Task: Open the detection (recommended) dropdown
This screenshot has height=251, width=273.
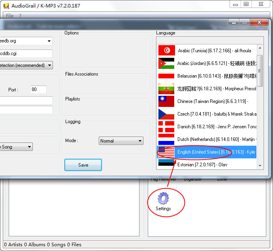Action: point(26,65)
